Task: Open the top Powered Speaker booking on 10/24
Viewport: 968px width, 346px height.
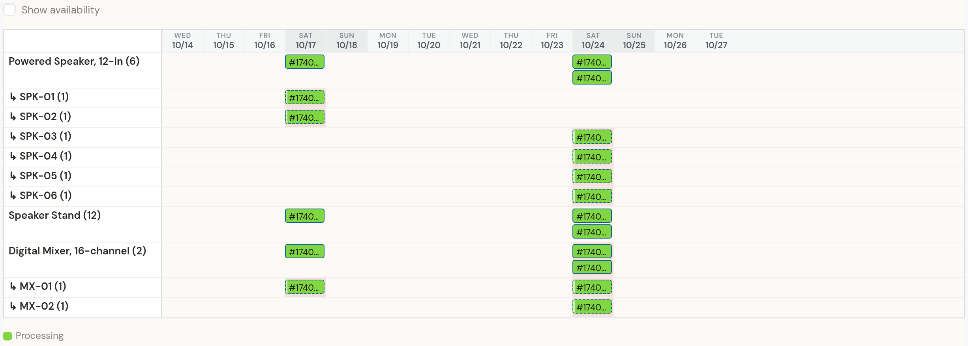Action: click(x=592, y=62)
